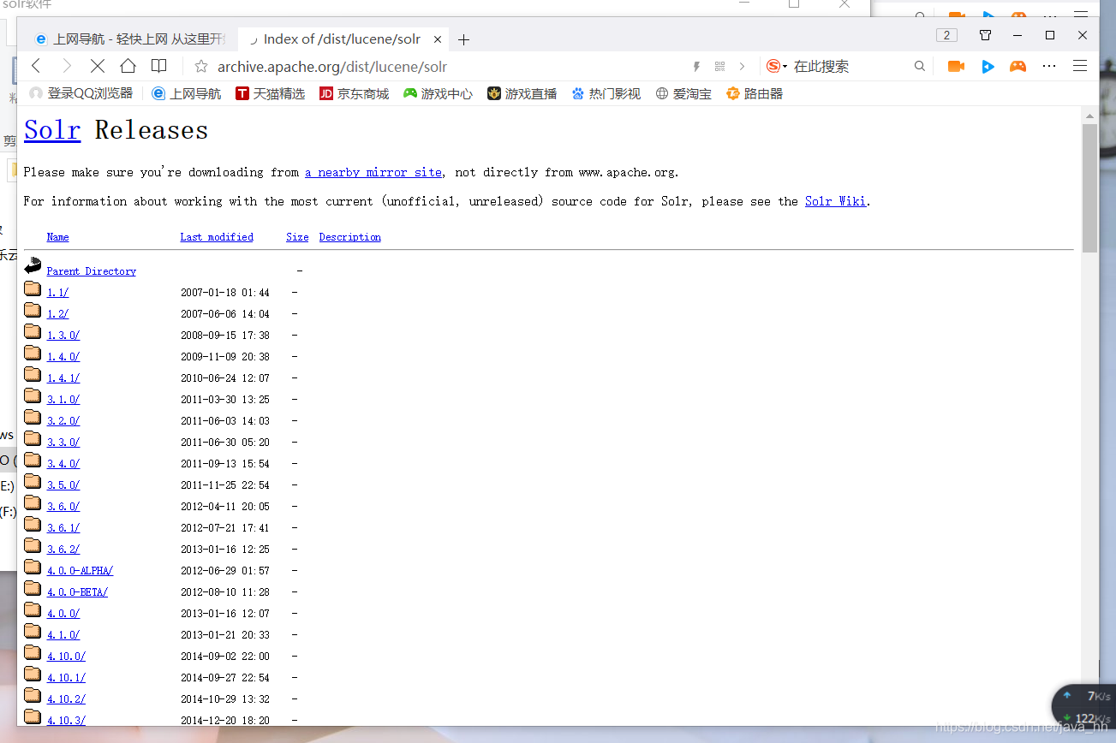This screenshot has height=743, width=1116.
Task: Sort the listing by Last modified
Action: pyautogui.click(x=217, y=237)
